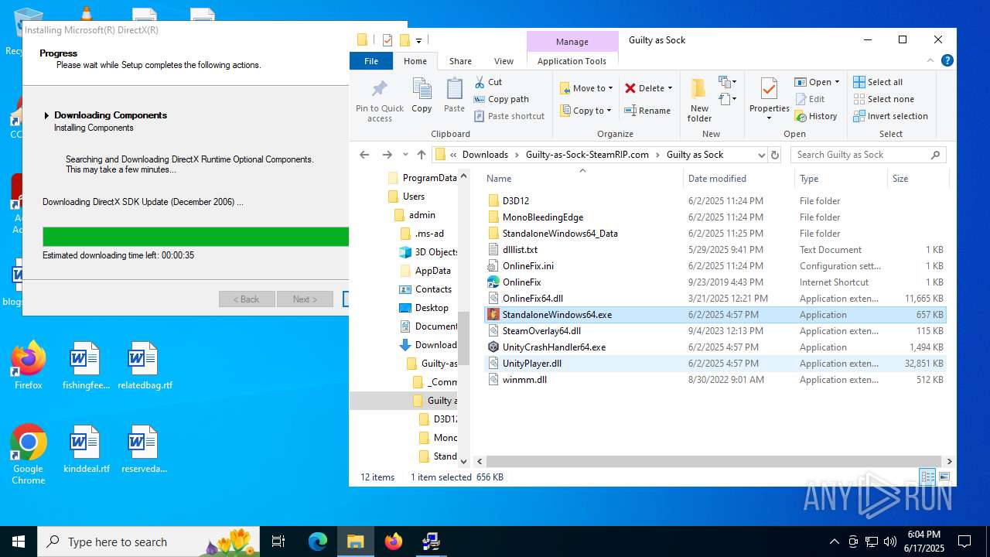Click Next button in DirectX installer
The height and width of the screenshot is (557, 990).
tap(305, 299)
